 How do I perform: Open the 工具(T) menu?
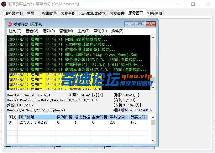pyautogui.click(x=83, y=31)
